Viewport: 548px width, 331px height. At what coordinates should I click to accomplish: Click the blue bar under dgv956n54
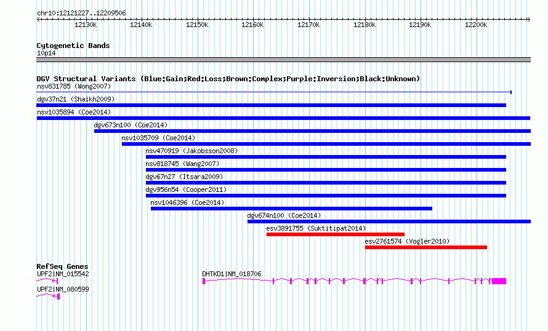tap(326, 196)
